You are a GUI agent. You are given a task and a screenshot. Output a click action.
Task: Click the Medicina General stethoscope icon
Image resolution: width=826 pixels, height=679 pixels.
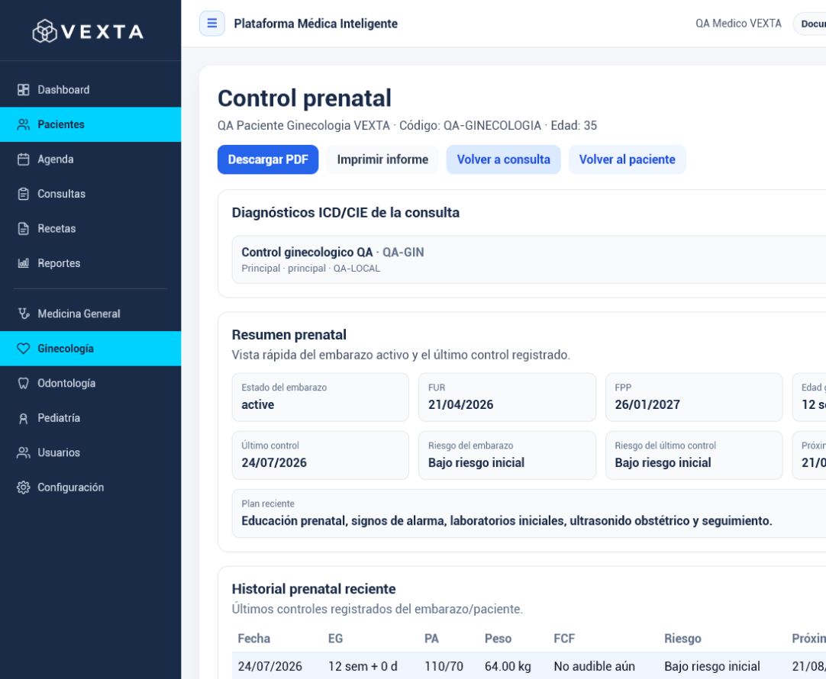(x=23, y=314)
